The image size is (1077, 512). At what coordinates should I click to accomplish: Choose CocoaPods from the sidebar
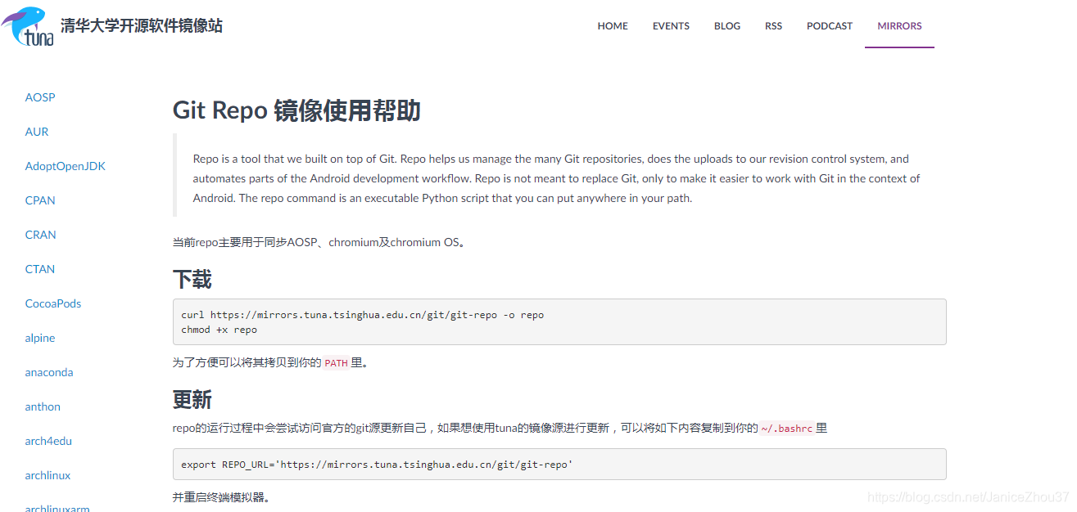(53, 303)
